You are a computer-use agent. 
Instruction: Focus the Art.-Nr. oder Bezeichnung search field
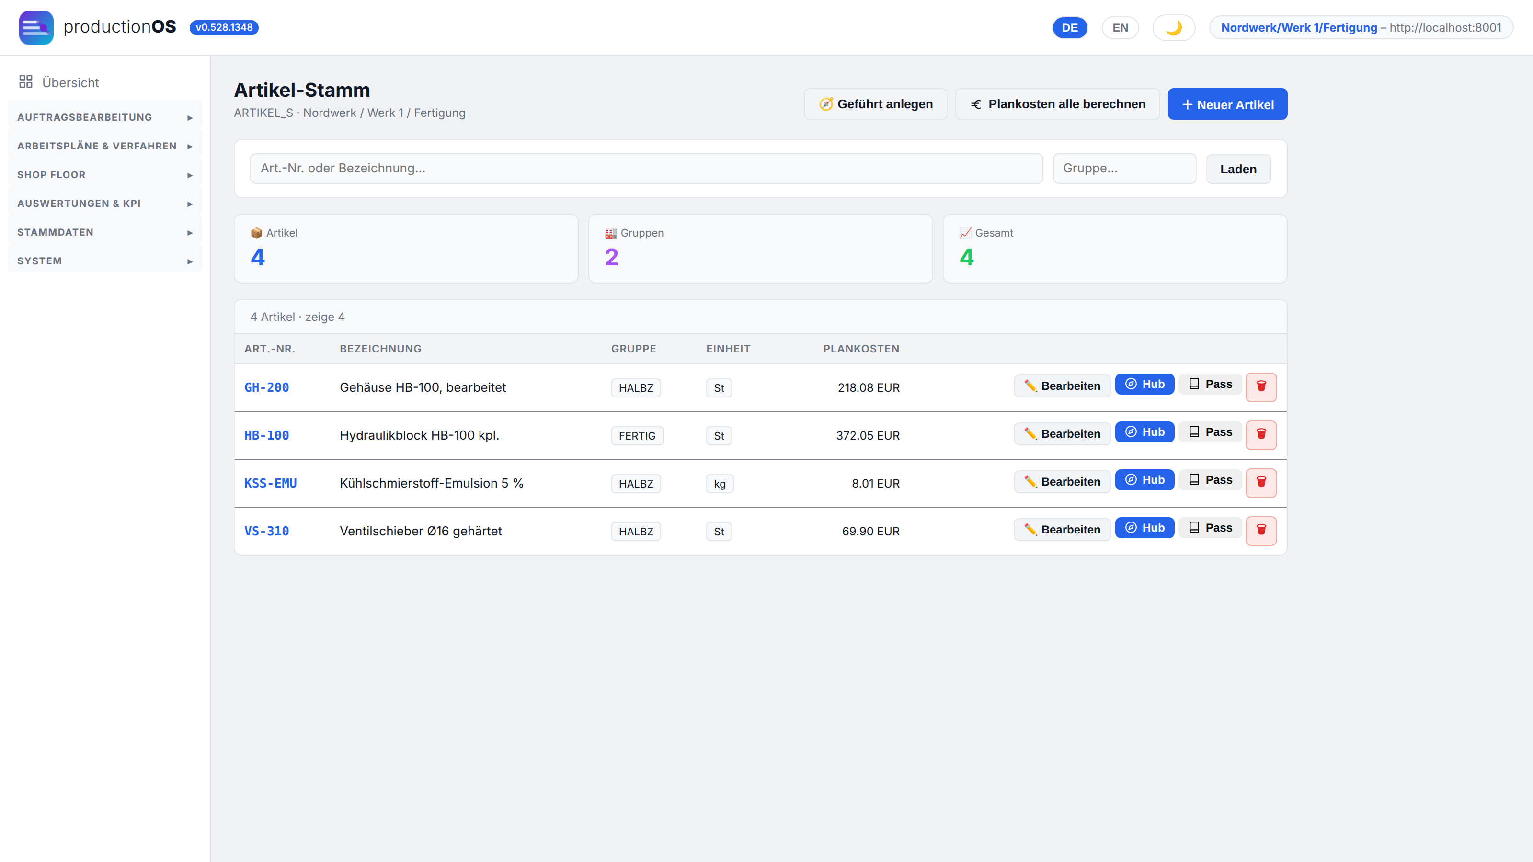point(646,169)
